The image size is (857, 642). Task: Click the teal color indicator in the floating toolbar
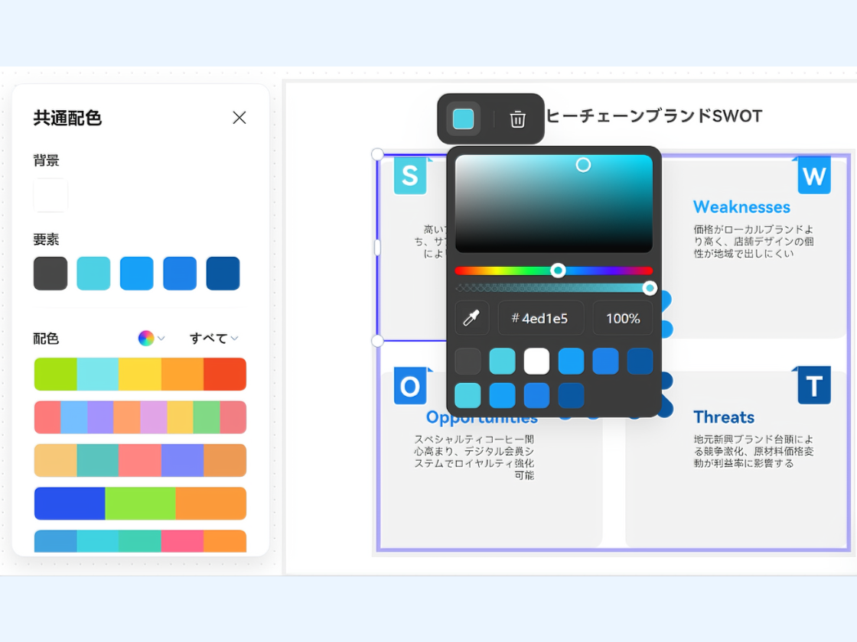point(462,118)
